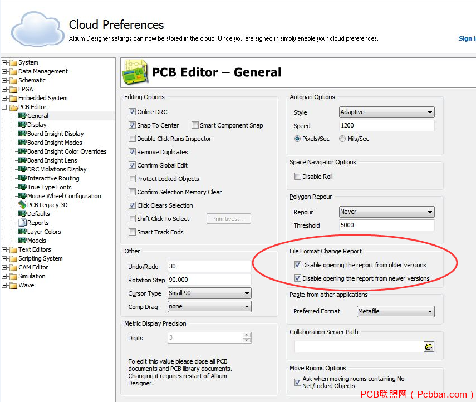Click the DRC Violations Display icon

(22, 169)
